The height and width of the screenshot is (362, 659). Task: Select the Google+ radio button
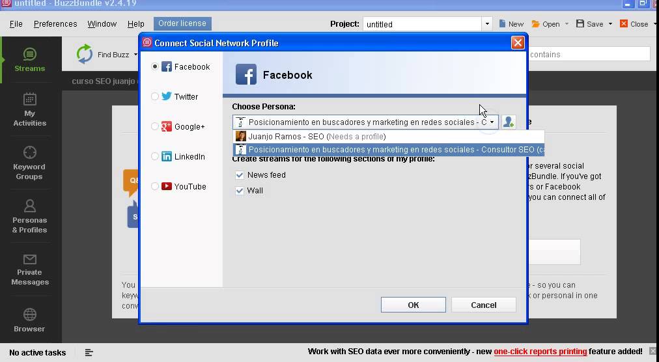(155, 126)
